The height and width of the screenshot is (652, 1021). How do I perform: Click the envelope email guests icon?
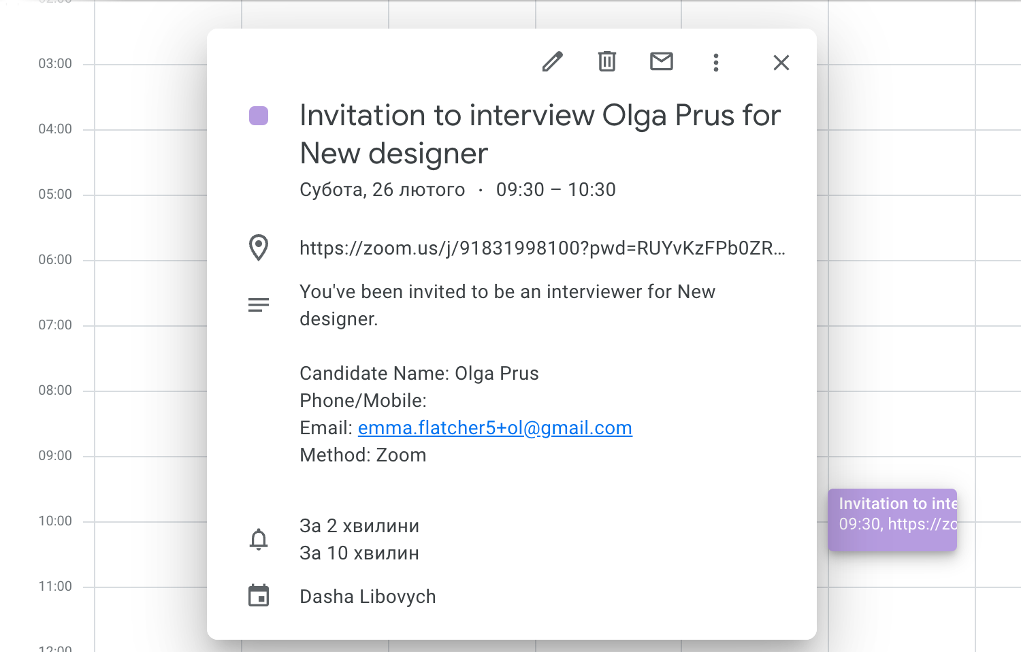[662, 62]
